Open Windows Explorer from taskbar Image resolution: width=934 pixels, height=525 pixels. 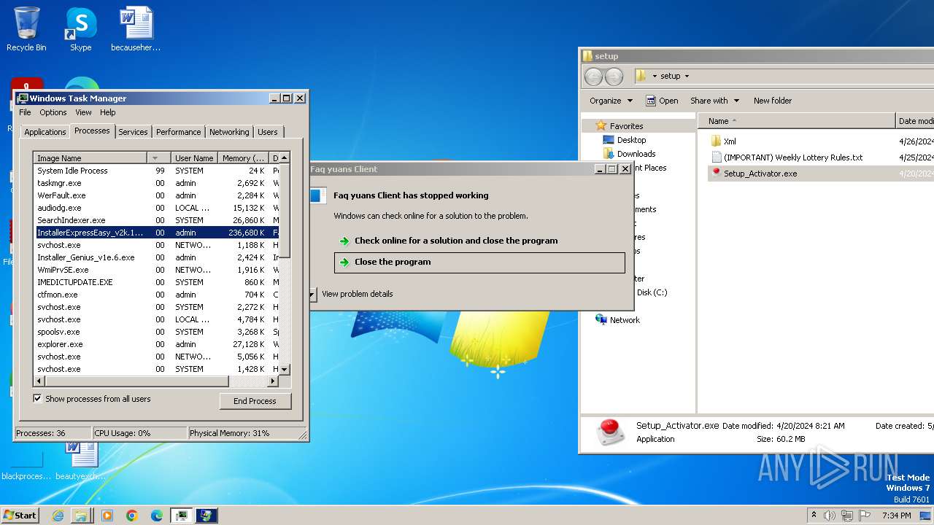click(x=81, y=516)
